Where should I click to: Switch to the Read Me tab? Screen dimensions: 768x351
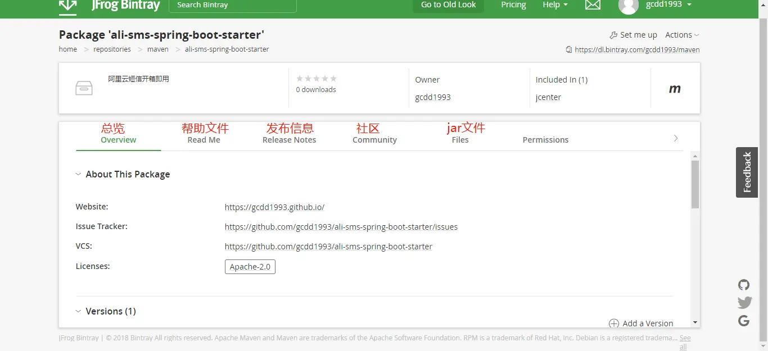pyautogui.click(x=204, y=140)
